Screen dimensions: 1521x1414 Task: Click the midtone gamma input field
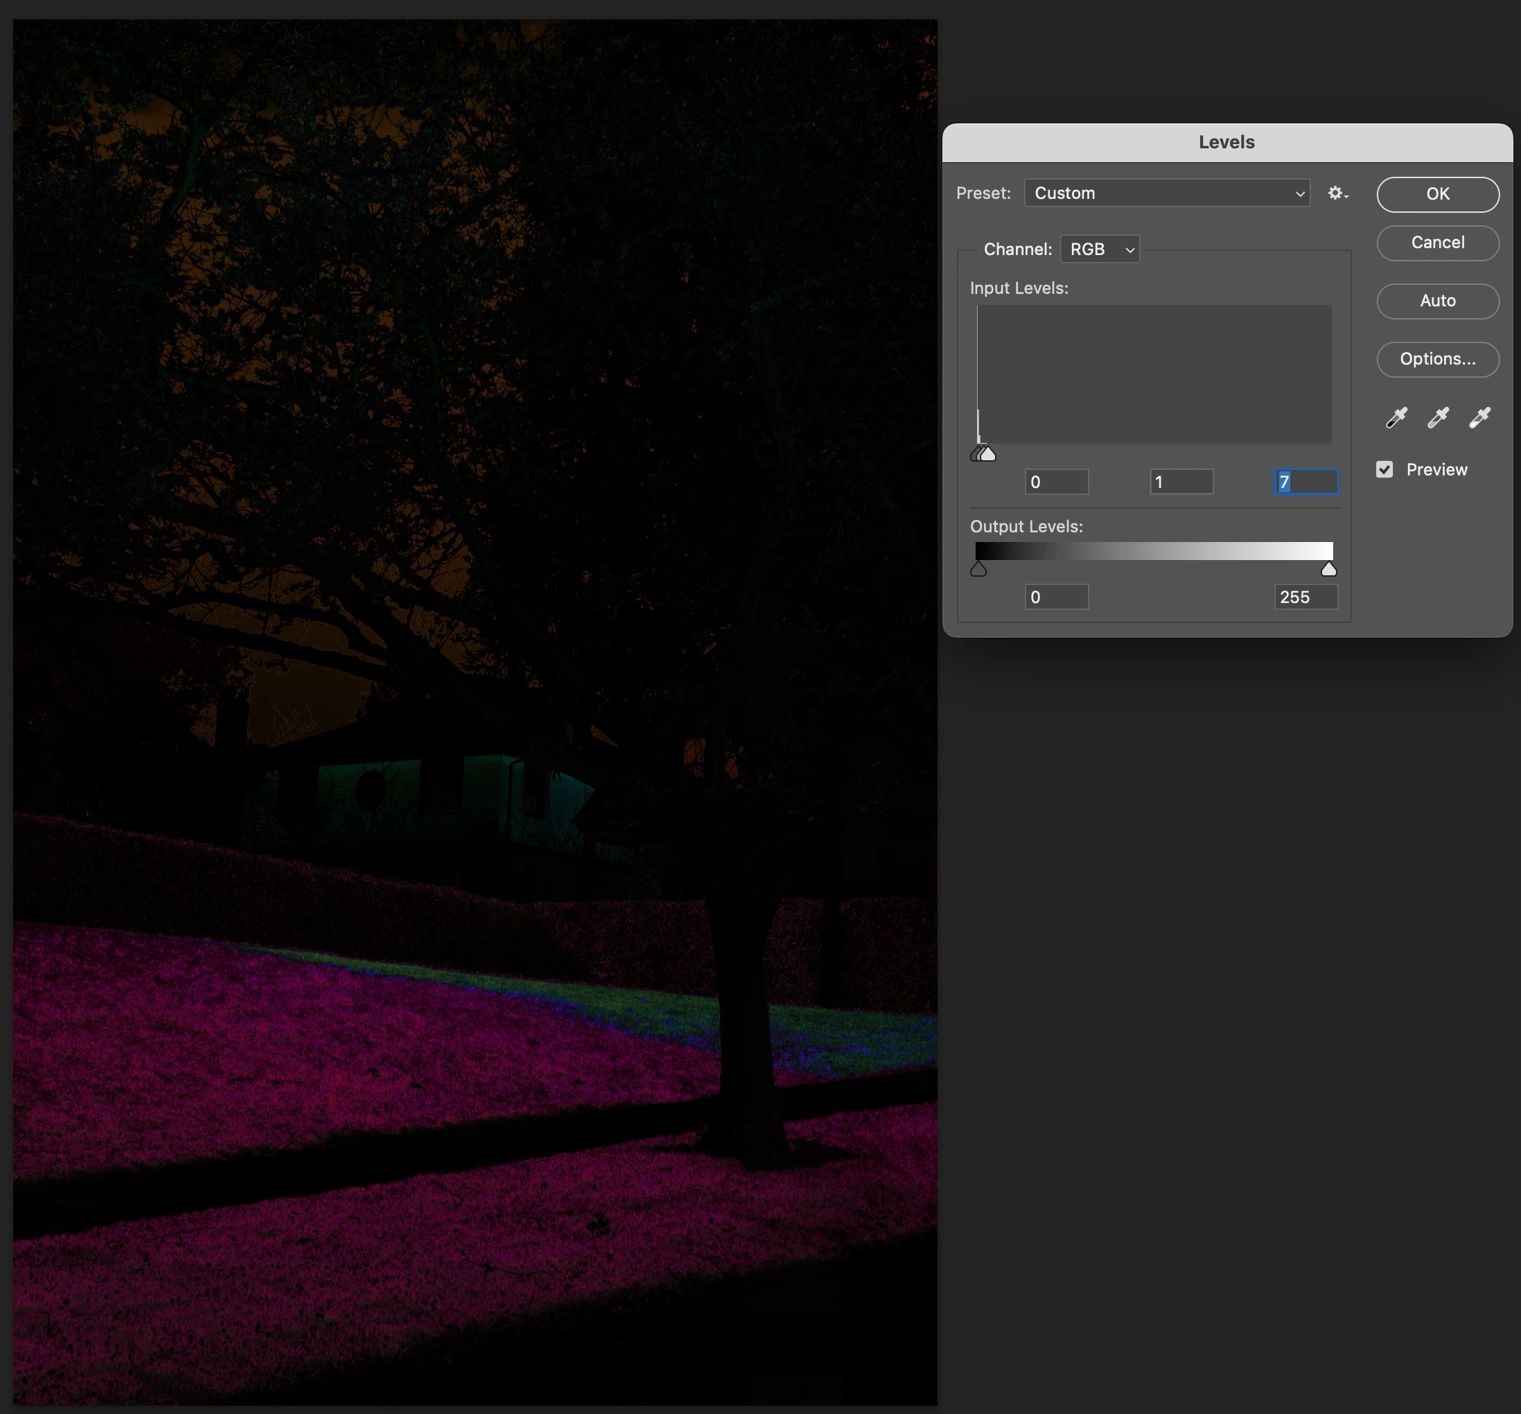point(1181,482)
